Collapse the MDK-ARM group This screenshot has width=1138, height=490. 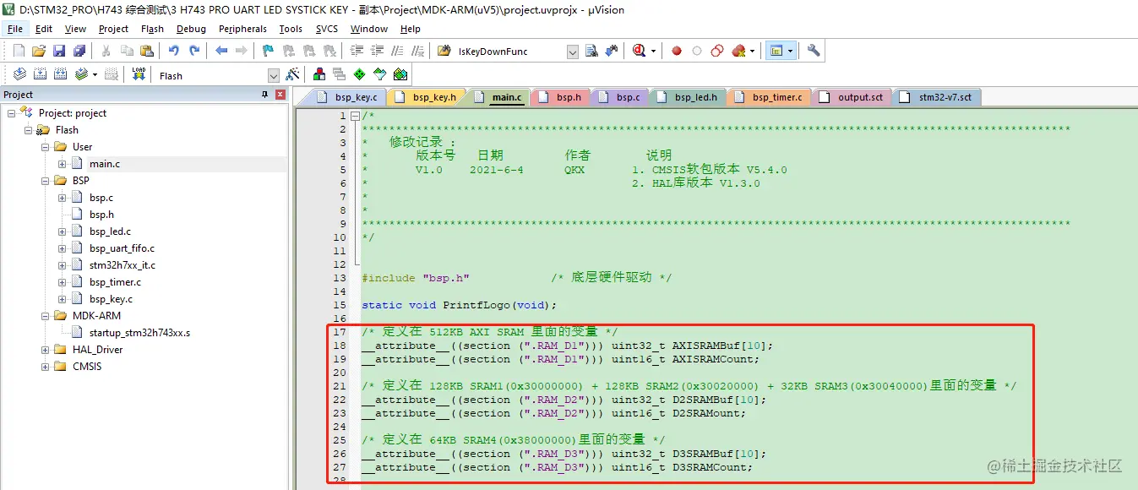click(x=46, y=316)
